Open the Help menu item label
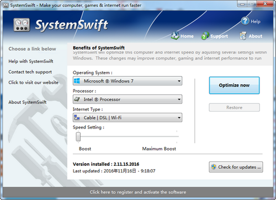The width and height of the screenshot is (276, 200). 256,21
